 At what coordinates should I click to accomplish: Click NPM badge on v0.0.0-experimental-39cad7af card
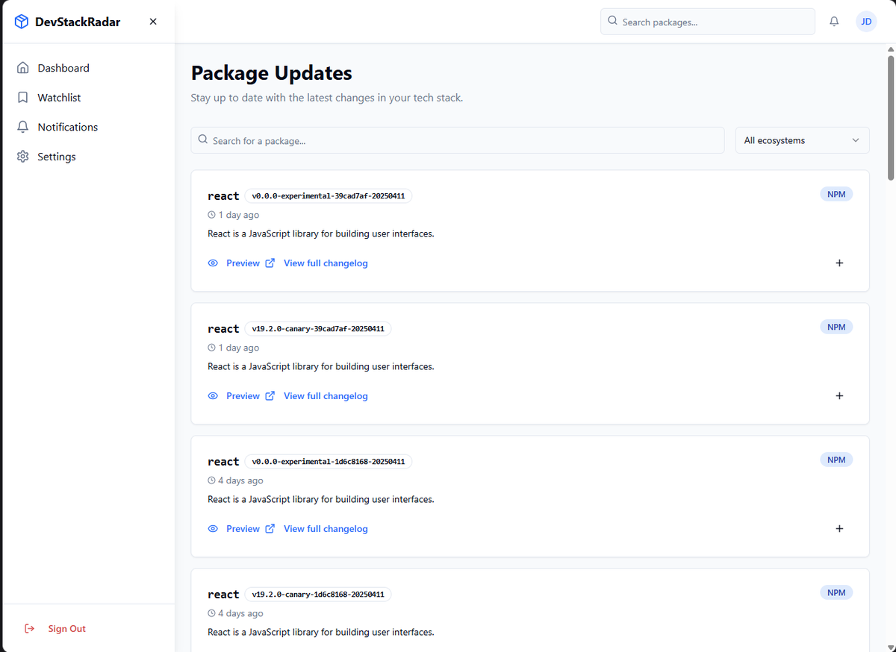point(836,194)
